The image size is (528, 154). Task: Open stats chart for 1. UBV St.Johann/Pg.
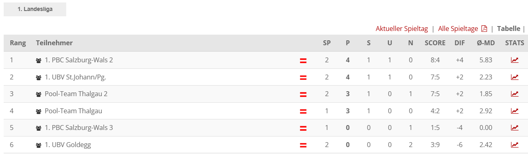click(x=515, y=77)
